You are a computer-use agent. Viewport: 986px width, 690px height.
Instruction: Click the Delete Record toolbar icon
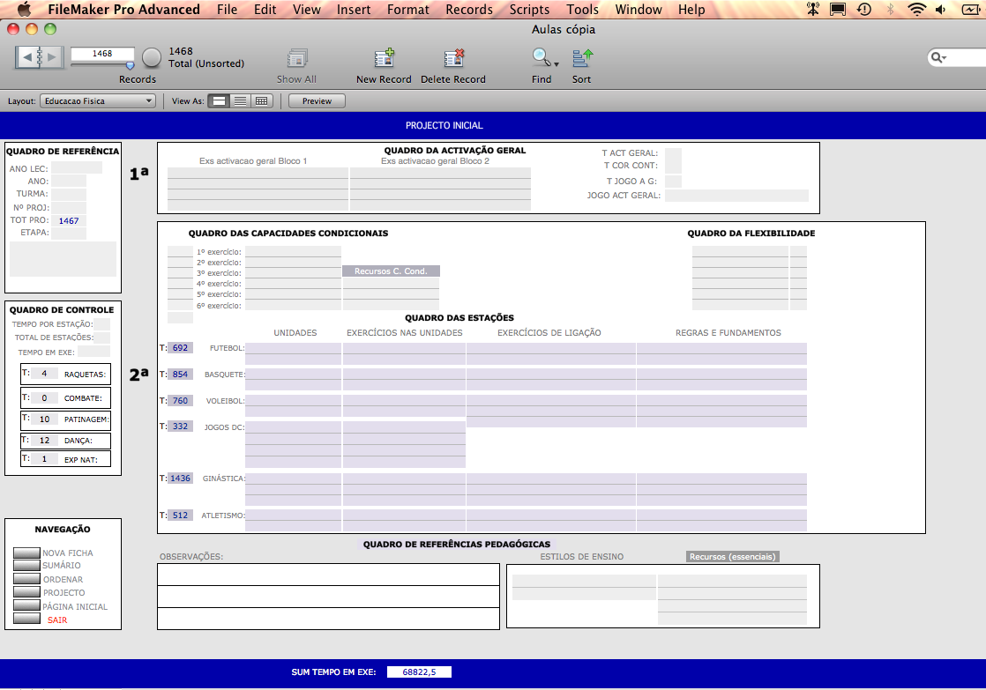453,59
